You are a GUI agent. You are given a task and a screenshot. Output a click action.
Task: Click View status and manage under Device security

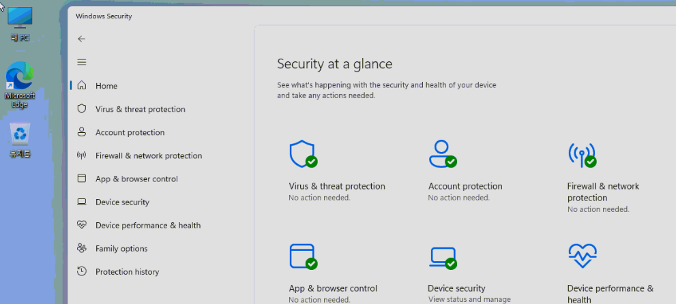(469, 299)
